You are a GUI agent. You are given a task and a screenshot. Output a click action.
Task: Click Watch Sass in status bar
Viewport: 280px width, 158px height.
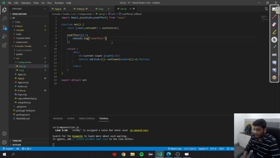click(175, 149)
